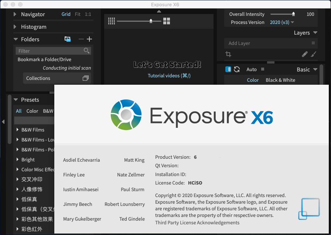Image resolution: width=331 pixels, height=235 pixels.
Task: Click the Exposure X6 aperture logo
Action: click(x=126, y=115)
